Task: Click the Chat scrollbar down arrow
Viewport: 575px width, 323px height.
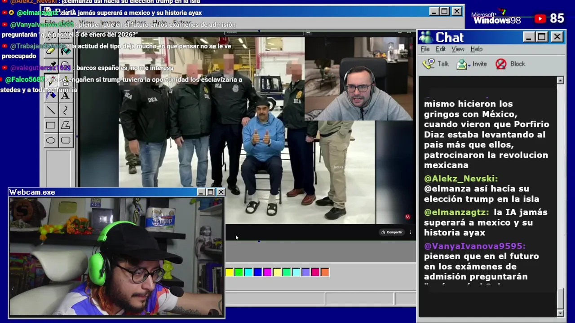Action: (x=560, y=313)
